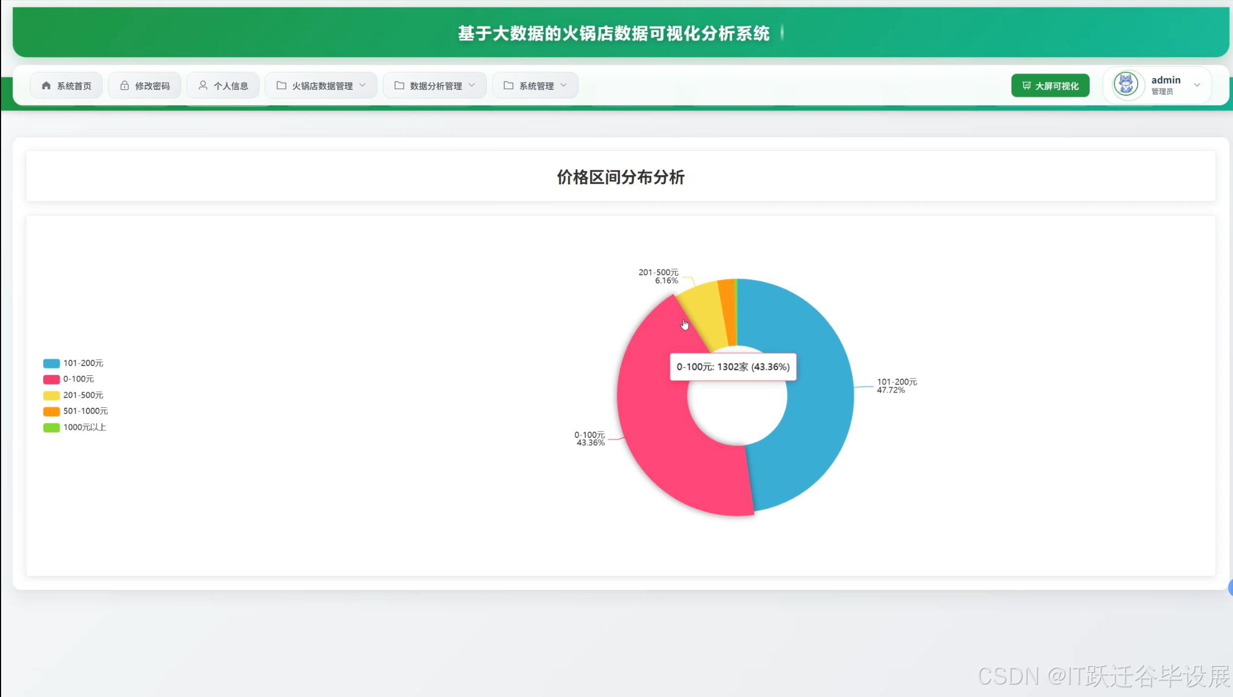The image size is (1233, 697).
Task: Click the 47.72% data label
Action: click(891, 390)
